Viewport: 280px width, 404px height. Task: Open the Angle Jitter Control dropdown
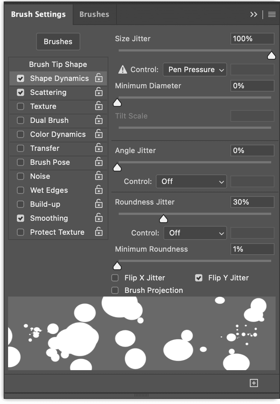click(191, 181)
